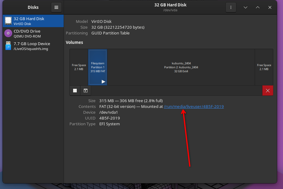Click the mounted triangle indicator on Partition 1
The image size is (283, 189).
pyautogui.click(x=103, y=82)
